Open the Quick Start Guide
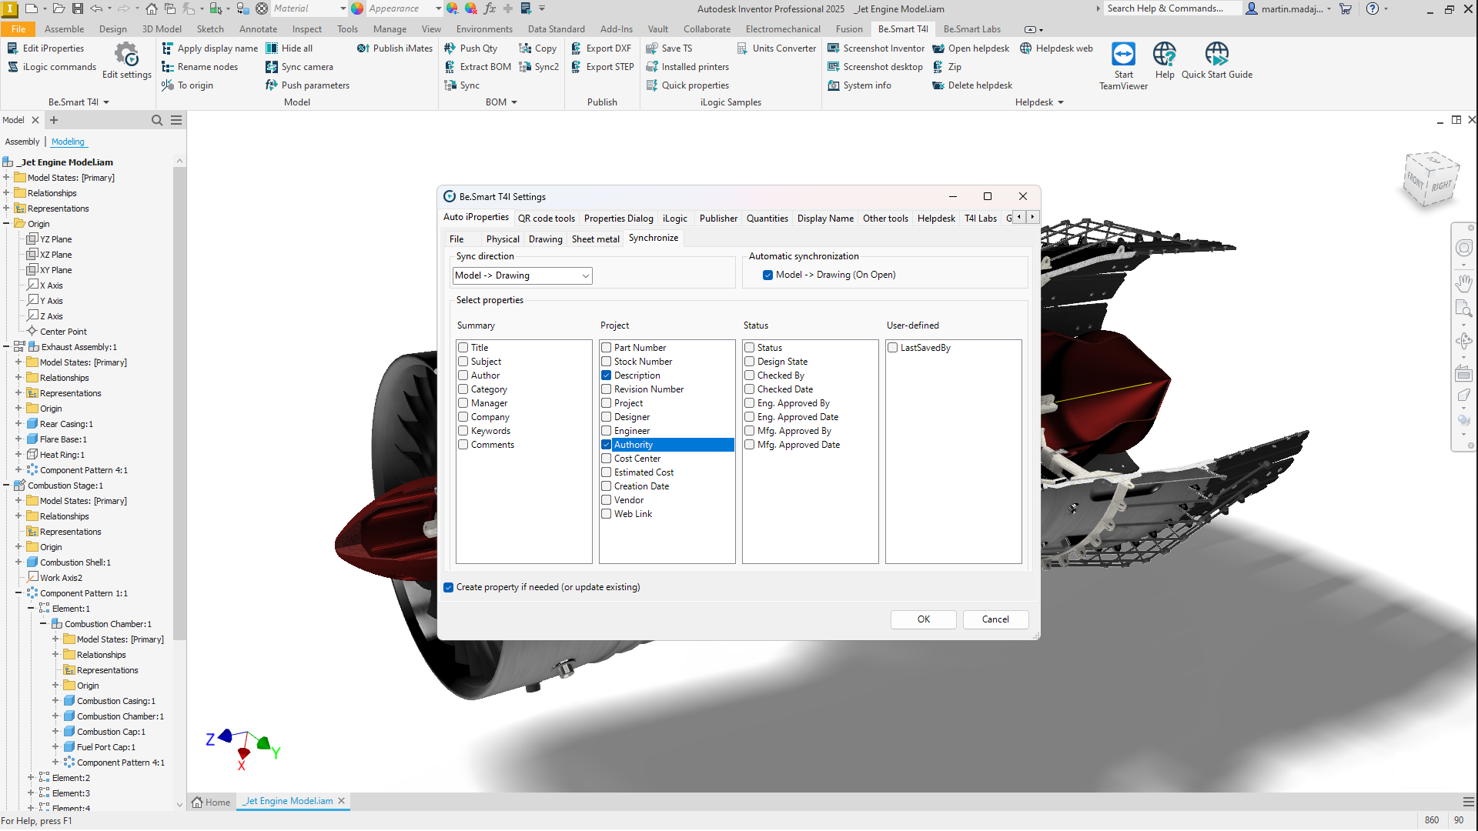 tap(1216, 55)
